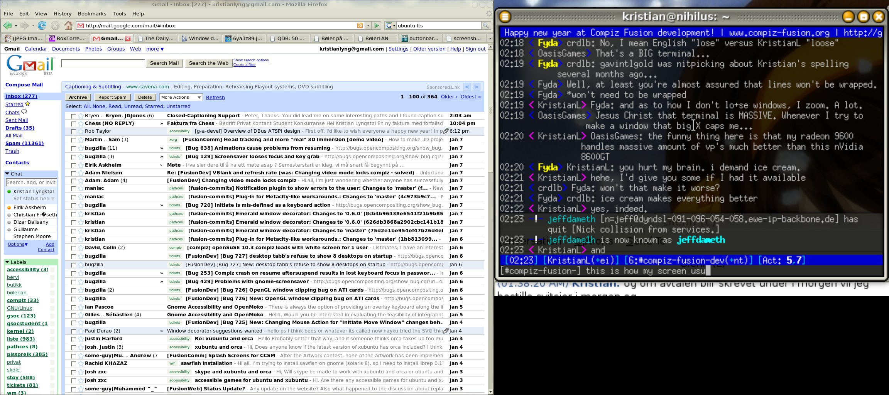Collapse the Labels panel triangle
Screen dimensions: 889x395
7,262
